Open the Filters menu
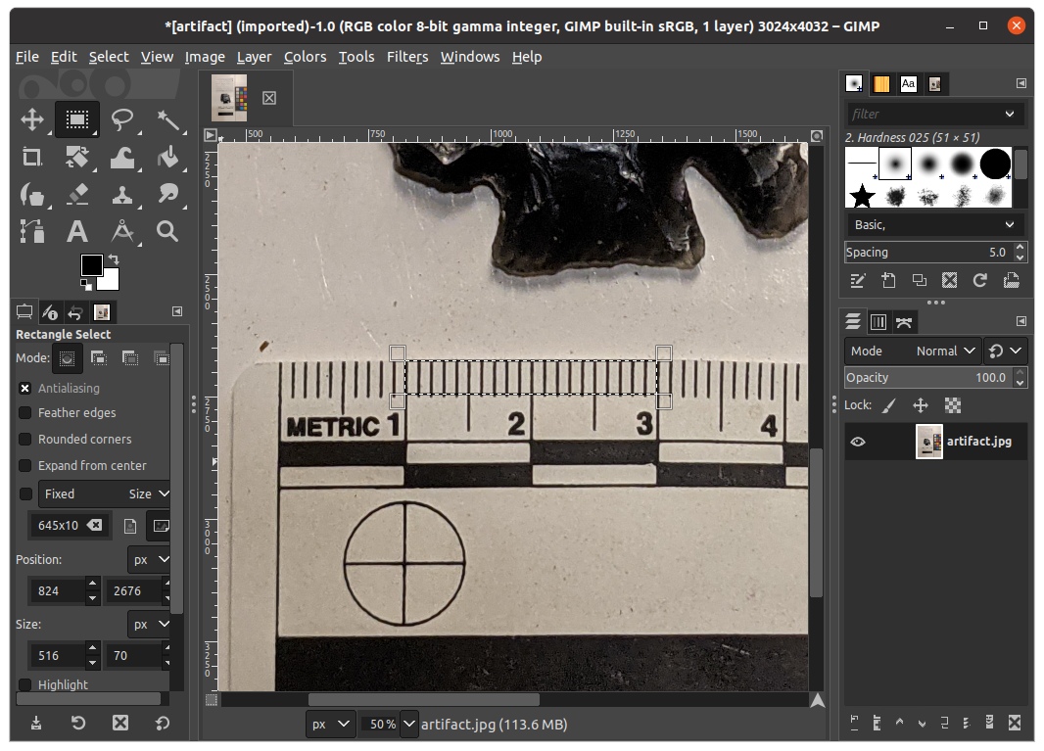 (x=407, y=57)
